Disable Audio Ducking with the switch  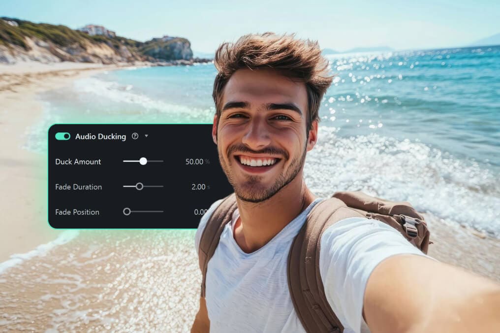pyautogui.click(x=62, y=136)
